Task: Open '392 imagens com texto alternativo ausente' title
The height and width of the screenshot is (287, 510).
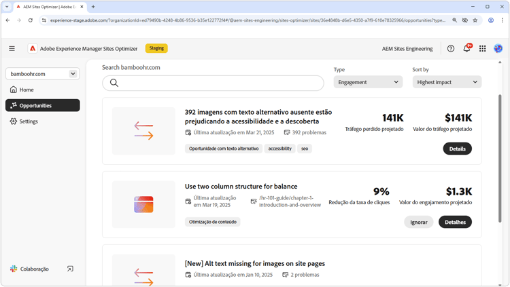Action: point(258,117)
